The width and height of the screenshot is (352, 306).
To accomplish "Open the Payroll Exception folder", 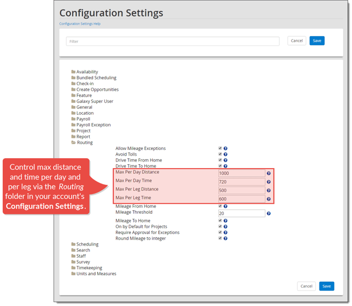I will 91,125.
